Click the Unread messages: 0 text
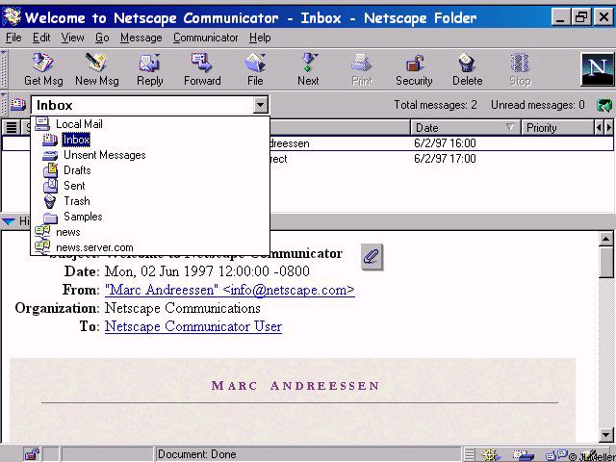The image size is (616, 462). [x=537, y=105]
